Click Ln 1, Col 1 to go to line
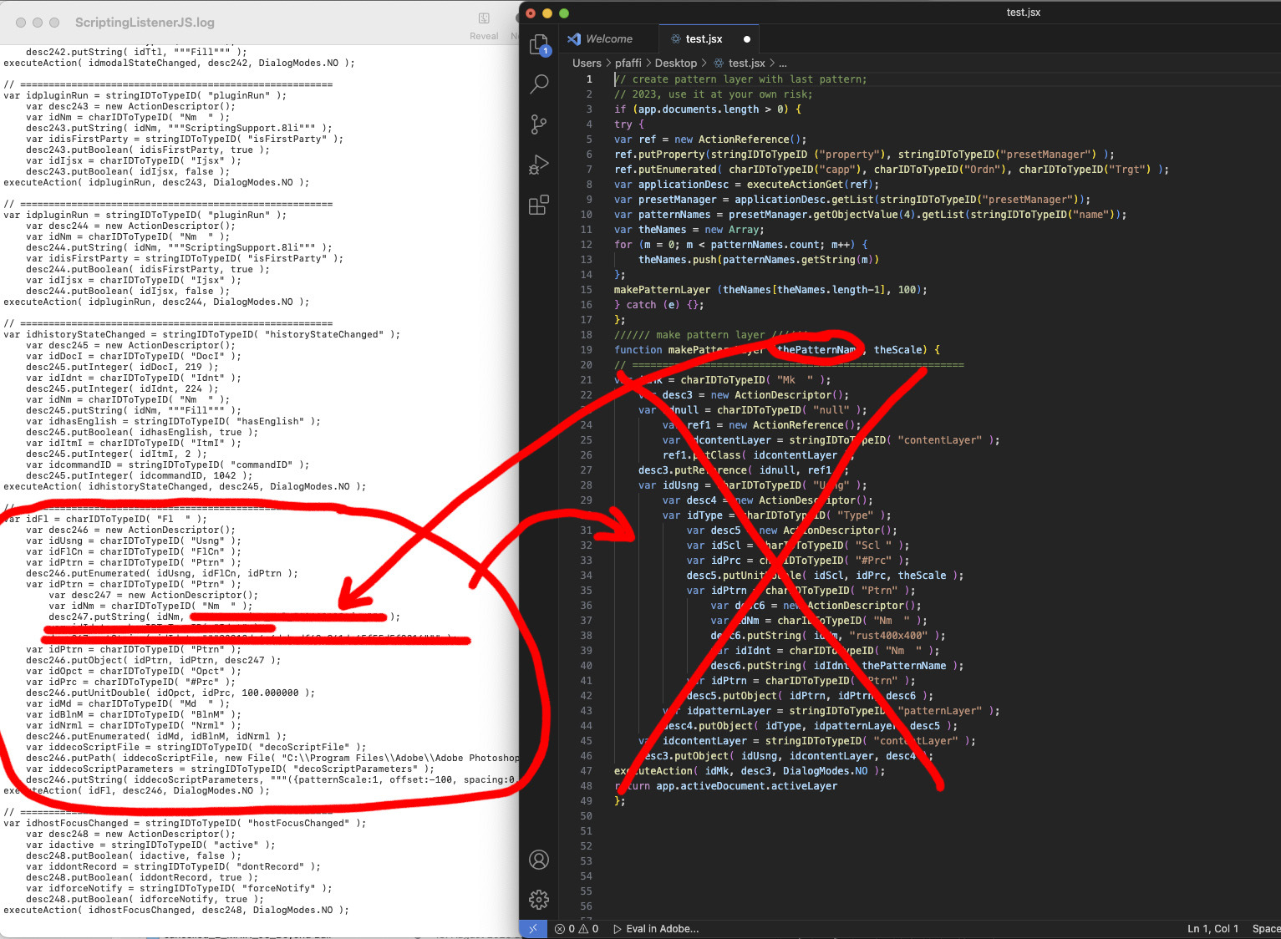Screen dimensions: 1281x939 [x=1212, y=928]
